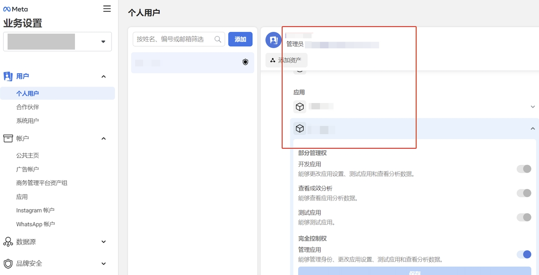
Task: Click the 管理员 role label
Action: click(x=295, y=44)
